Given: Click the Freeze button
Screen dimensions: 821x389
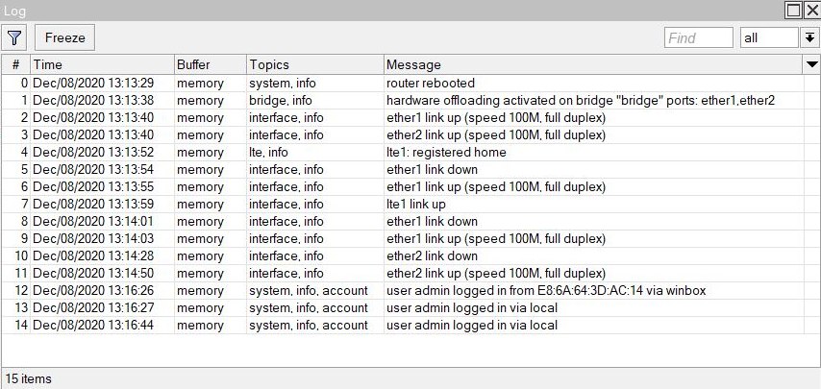Looking at the screenshot, I should pos(65,37).
